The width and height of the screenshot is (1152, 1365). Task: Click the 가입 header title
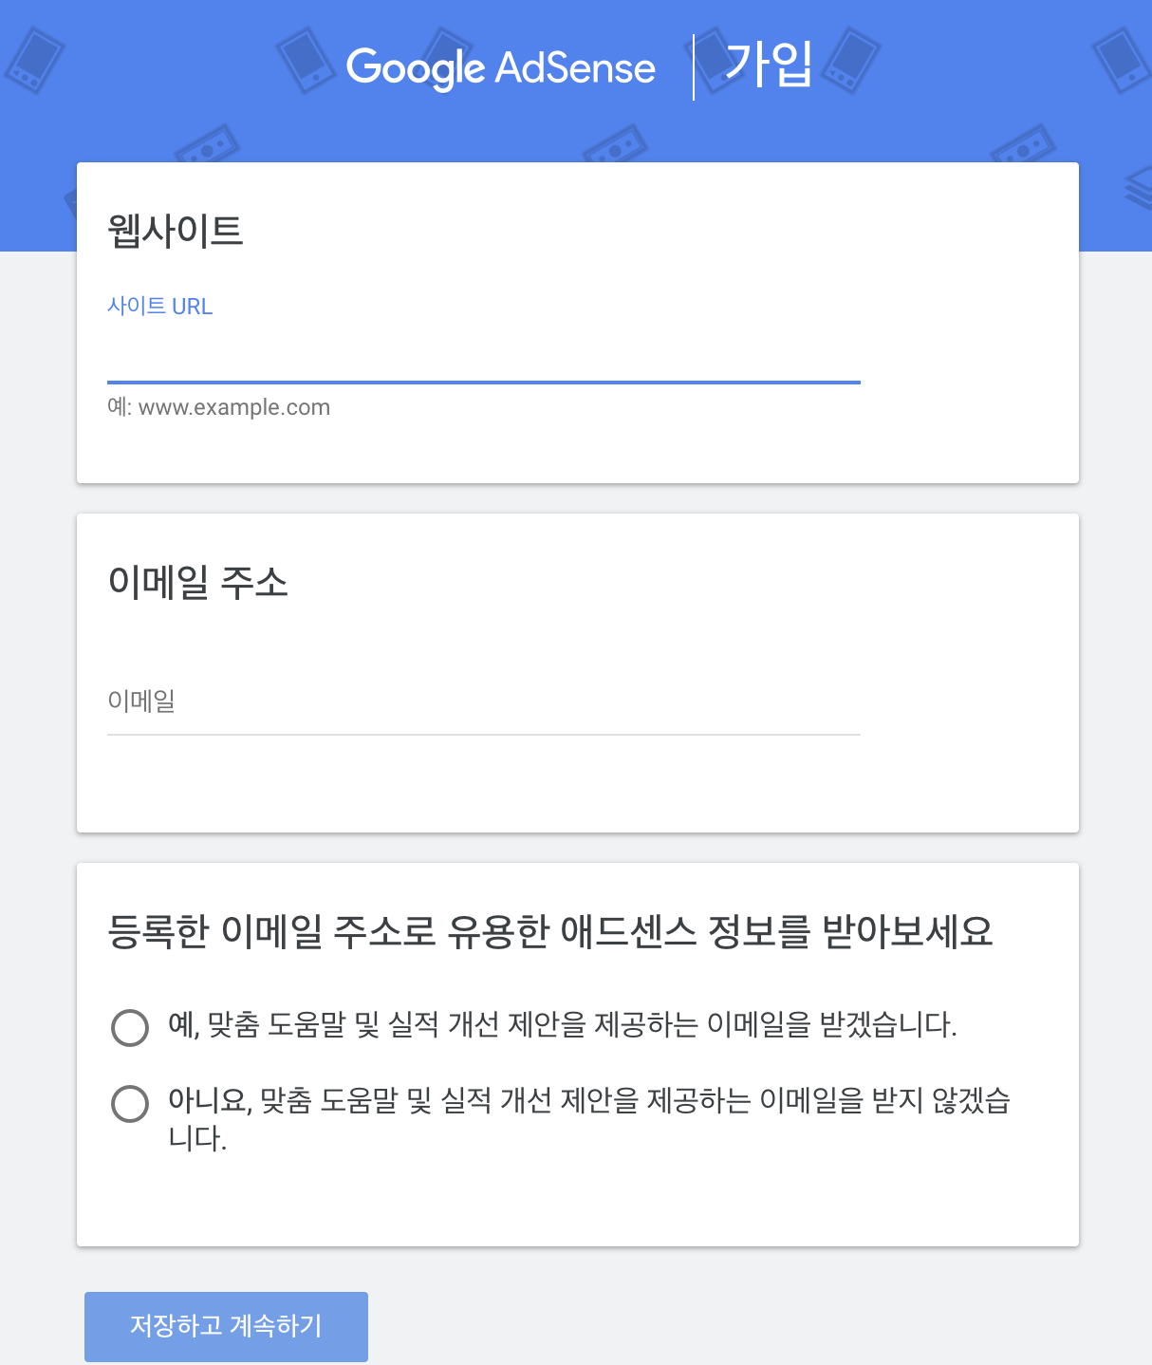click(x=768, y=65)
